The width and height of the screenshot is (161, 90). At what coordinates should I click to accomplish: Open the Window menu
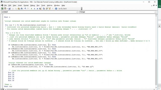[57, 5]
